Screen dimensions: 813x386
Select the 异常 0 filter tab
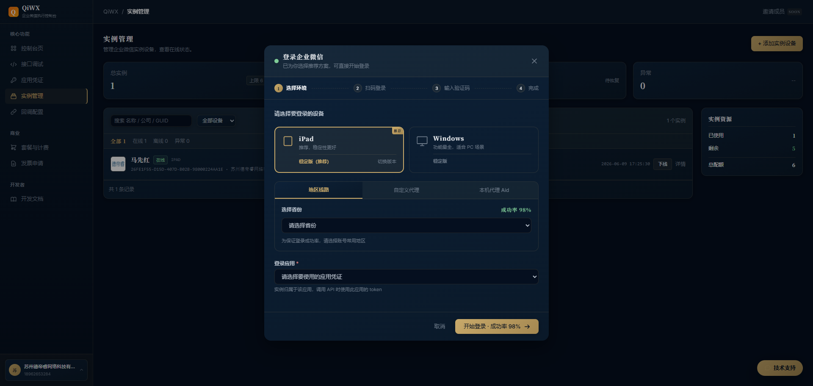[x=182, y=141]
